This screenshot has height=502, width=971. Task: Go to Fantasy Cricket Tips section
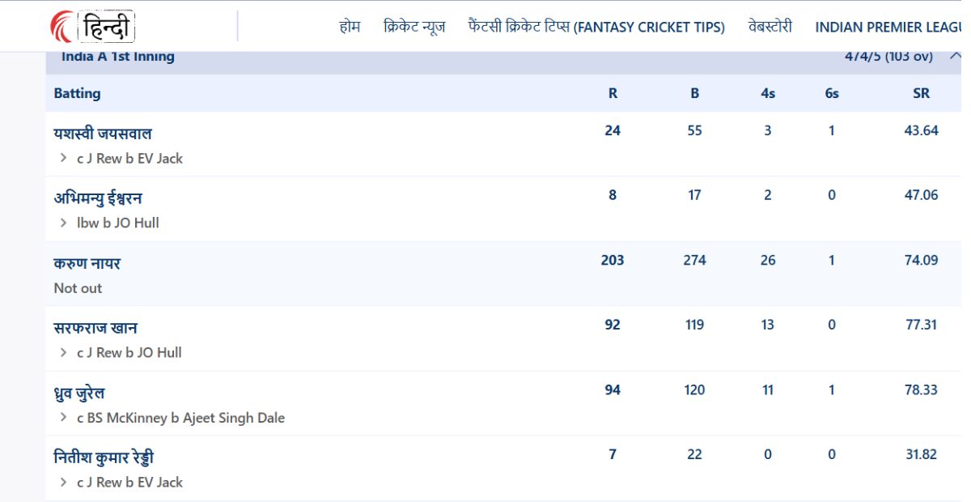[596, 27]
